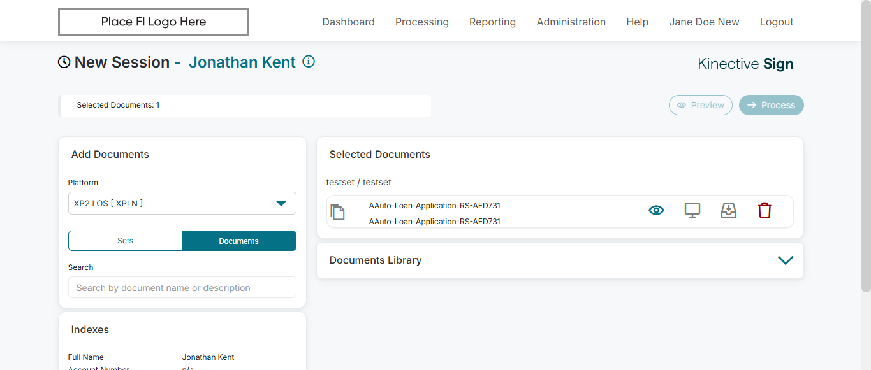Image resolution: width=871 pixels, height=370 pixels.
Task: Open the Platform dropdown XP2 LOS
Action: pyautogui.click(x=182, y=203)
